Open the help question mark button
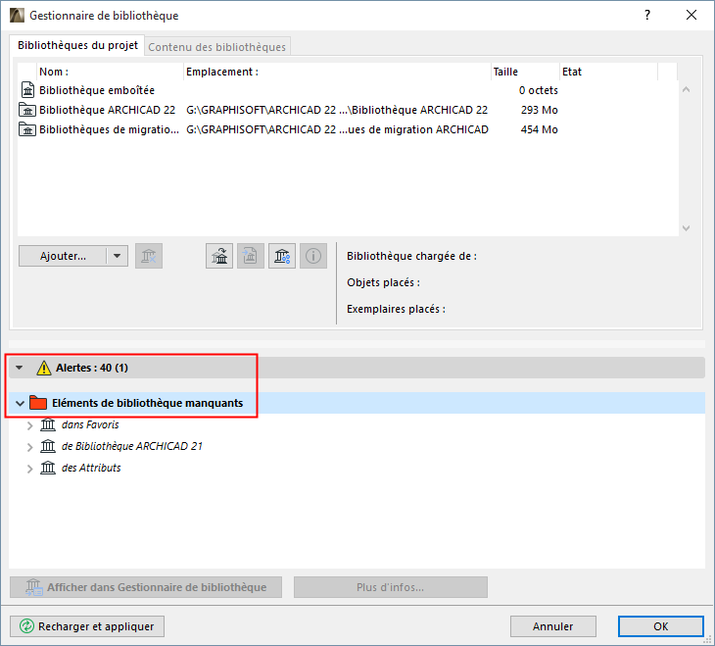The width and height of the screenshot is (715, 646). [x=647, y=15]
